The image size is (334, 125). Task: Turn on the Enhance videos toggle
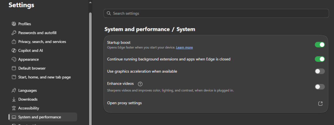click(320, 87)
